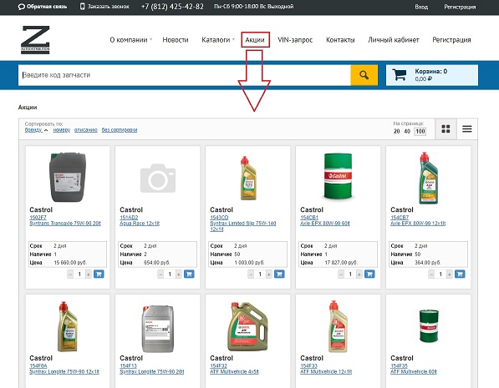The image size is (499, 388).
Task: Open product code link 154CB7
Action: [400, 217]
